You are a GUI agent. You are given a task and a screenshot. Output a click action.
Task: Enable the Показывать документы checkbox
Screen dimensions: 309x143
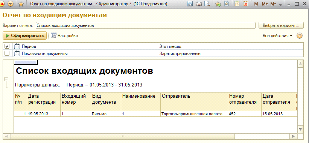click(7, 54)
